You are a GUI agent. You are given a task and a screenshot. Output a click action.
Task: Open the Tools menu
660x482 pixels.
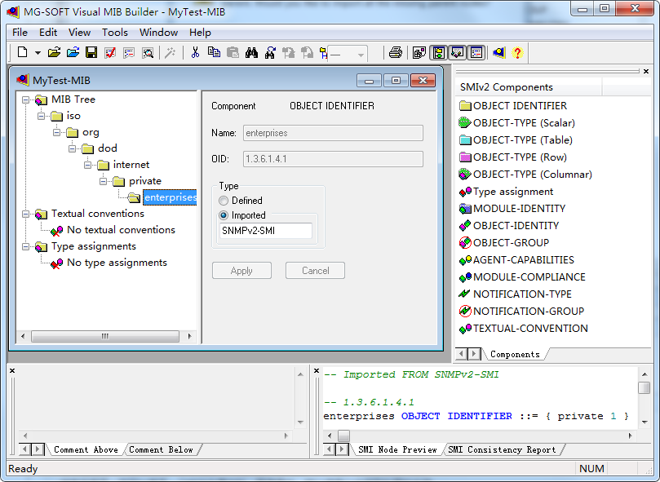click(x=114, y=33)
